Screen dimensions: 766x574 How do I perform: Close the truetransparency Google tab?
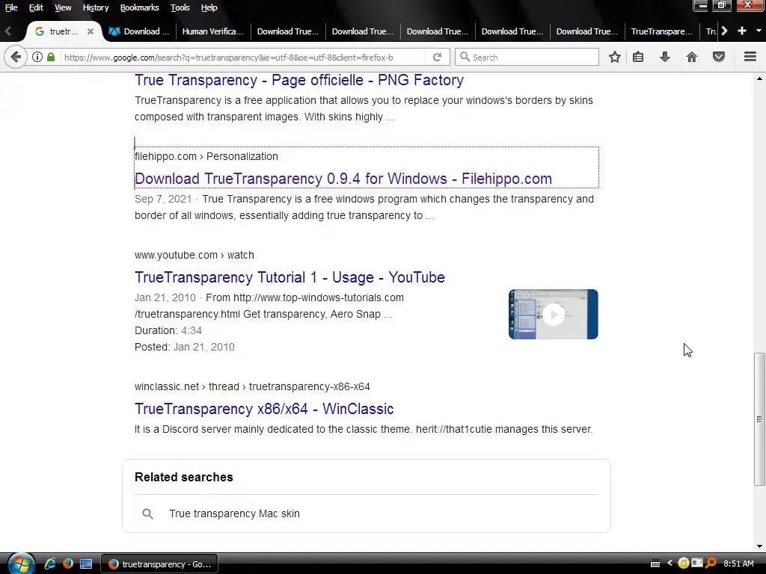point(91,31)
